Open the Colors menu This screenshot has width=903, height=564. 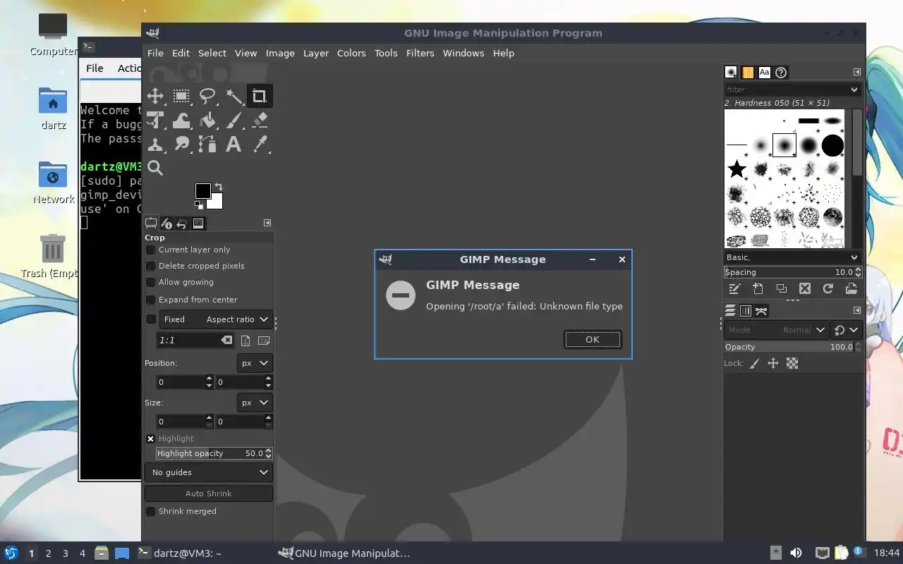click(x=351, y=53)
